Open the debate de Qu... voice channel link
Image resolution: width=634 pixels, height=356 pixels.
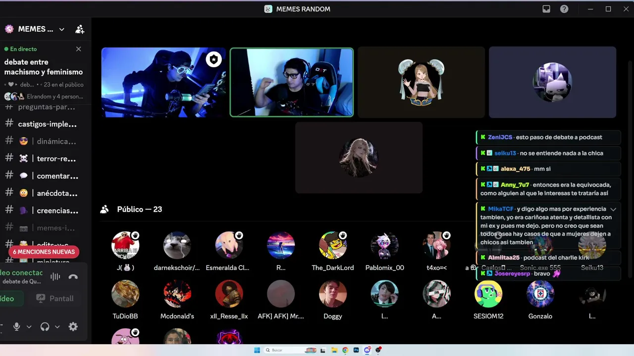click(22, 281)
